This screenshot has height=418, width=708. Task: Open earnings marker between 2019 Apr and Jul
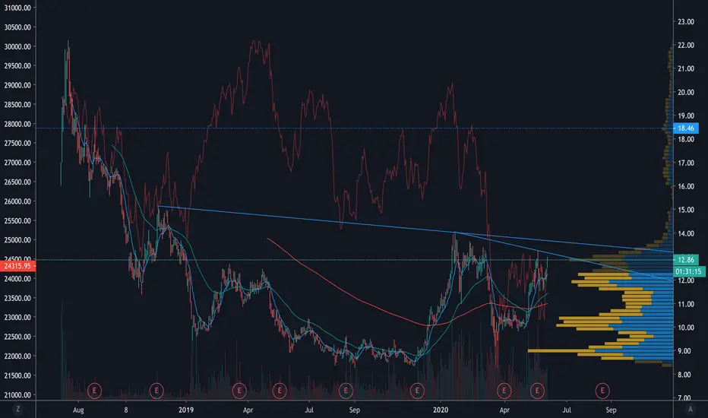280,390
